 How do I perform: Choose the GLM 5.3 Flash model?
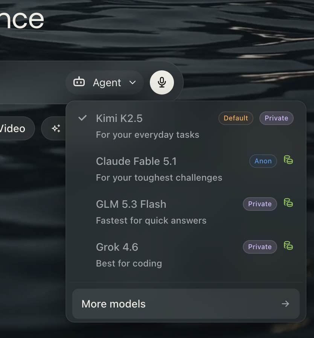pos(186,212)
